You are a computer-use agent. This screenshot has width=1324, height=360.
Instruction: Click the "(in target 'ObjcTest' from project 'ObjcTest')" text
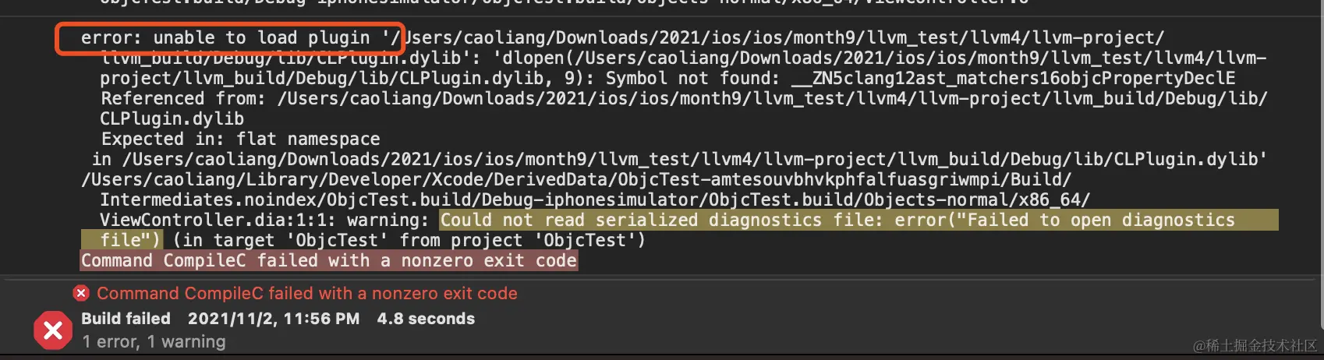pyautogui.click(x=409, y=240)
